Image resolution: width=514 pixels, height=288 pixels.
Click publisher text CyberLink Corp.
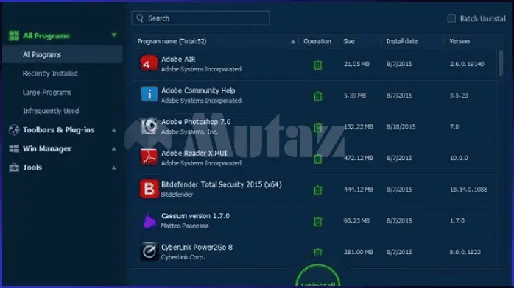(x=183, y=257)
